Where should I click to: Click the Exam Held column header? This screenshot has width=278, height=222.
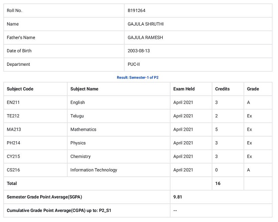tap(184, 89)
